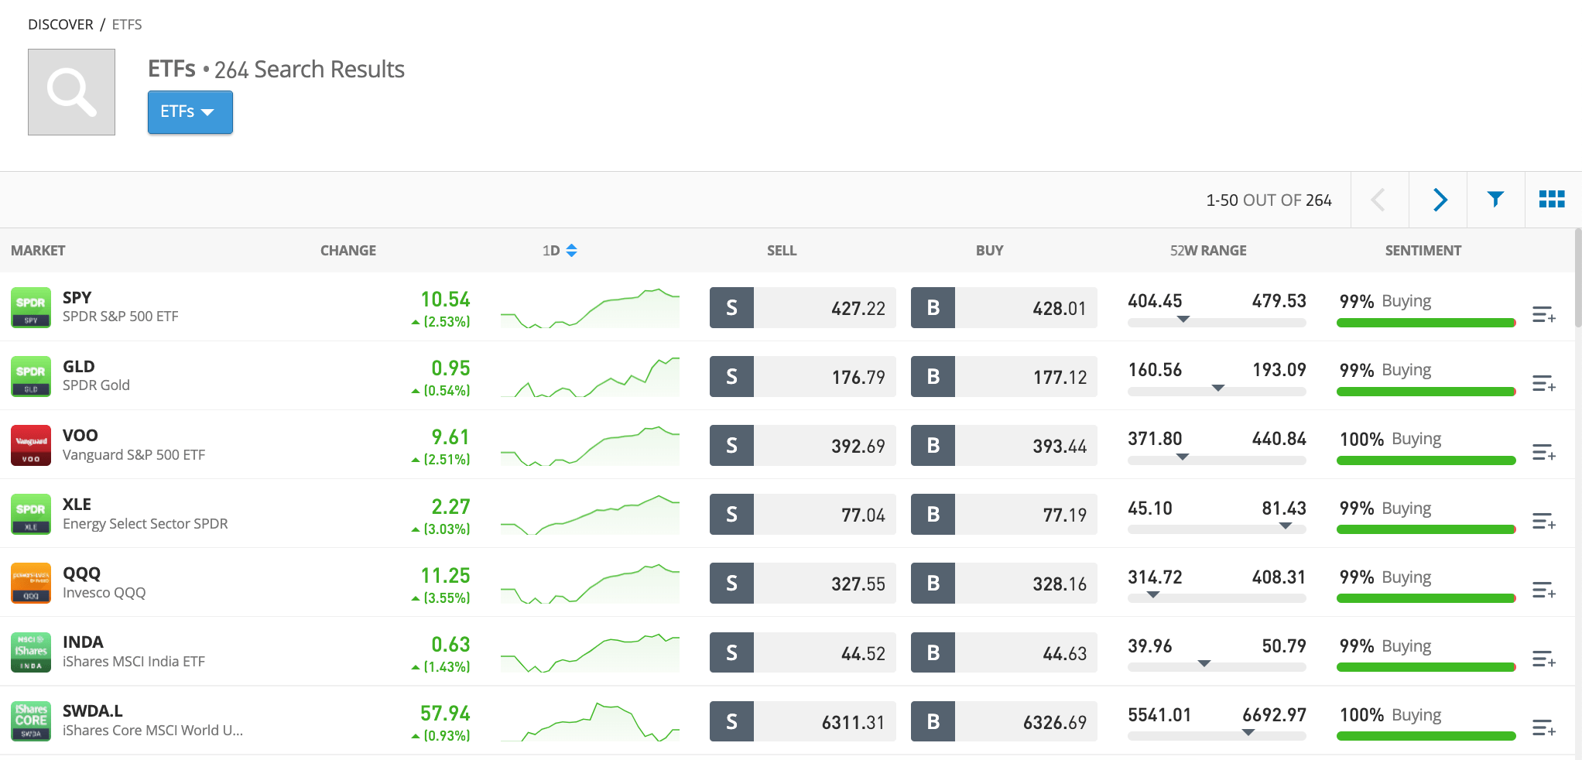Image resolution: width=1582 pixels, height=760 pixels.
Task: Buy GLD at 177.12
Action: pyautogui.click(x=1004, y=377)
